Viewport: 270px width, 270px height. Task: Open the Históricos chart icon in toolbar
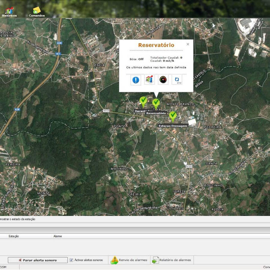pyautogui.click(x=9, y=11)
